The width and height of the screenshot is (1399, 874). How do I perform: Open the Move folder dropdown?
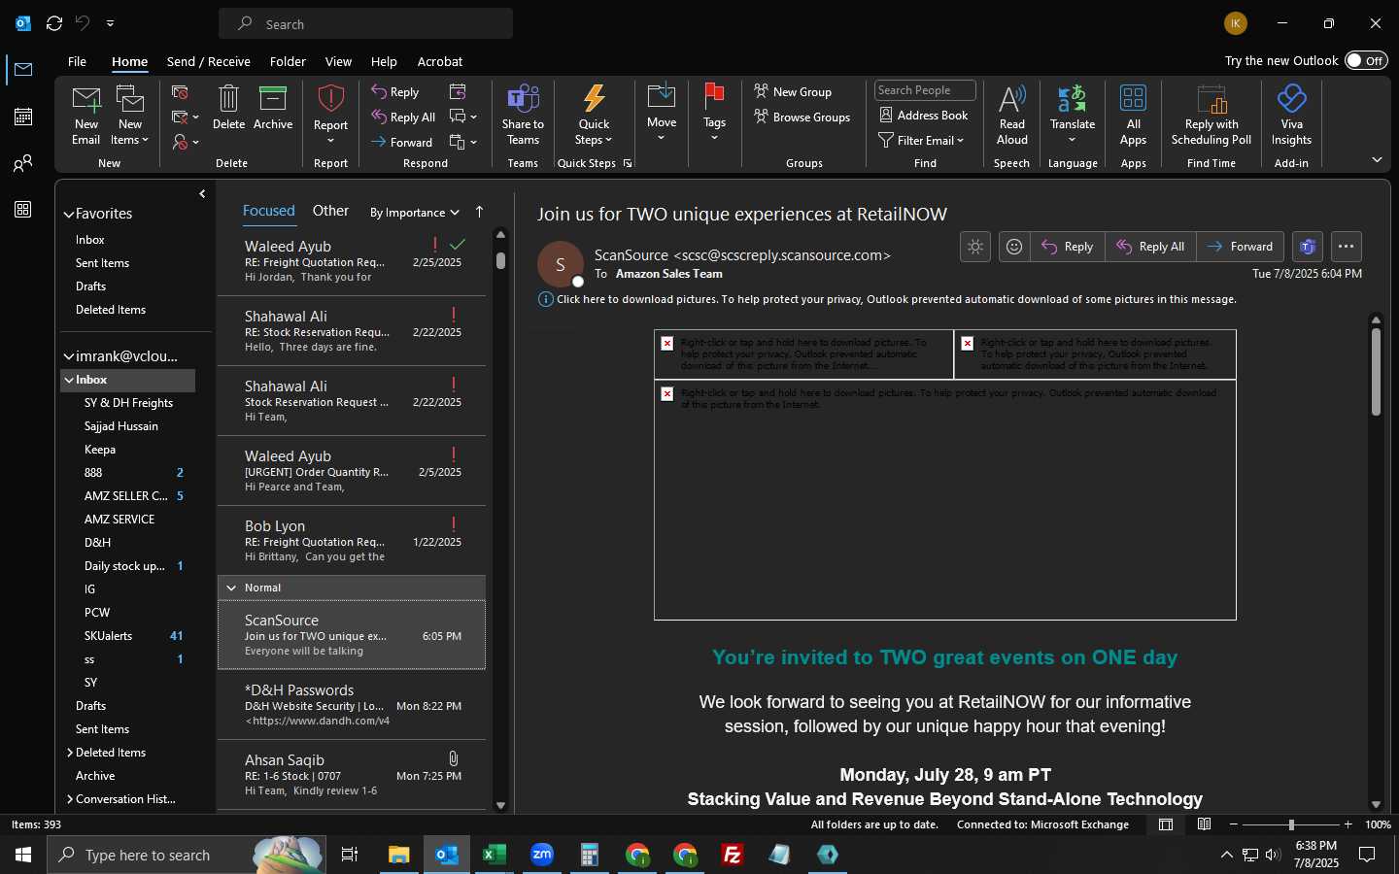click(662, 114)
